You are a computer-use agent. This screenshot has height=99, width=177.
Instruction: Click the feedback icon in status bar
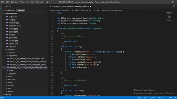(x=175, y=98)
